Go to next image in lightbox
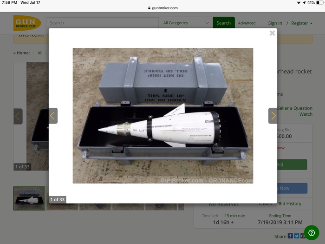The image size is (325, 244). coord(273,116)
